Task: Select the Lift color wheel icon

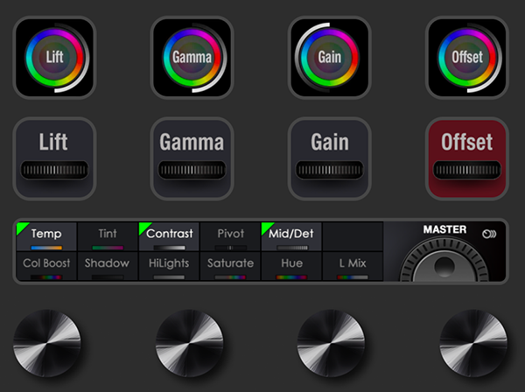Action: tap(54, 58)
